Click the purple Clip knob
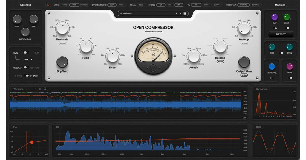This screenshot has height=160, width=306. click(x=275, y=17)
